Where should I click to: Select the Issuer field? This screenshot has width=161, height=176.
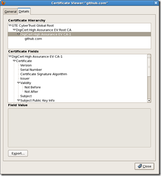click(25, 78)
